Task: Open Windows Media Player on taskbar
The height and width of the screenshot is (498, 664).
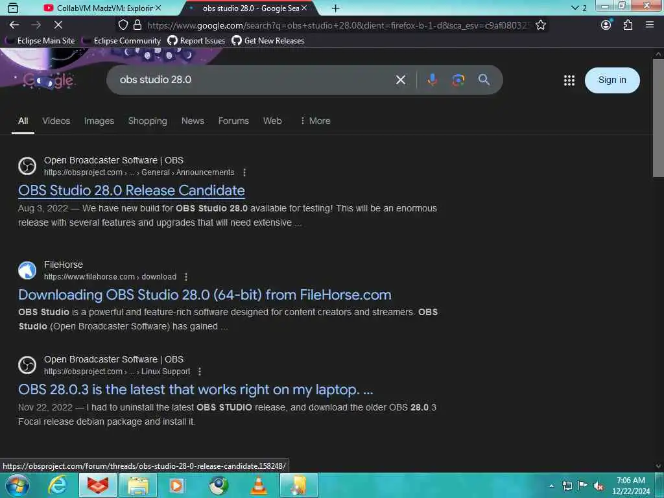Action: [x=177, y=485]
